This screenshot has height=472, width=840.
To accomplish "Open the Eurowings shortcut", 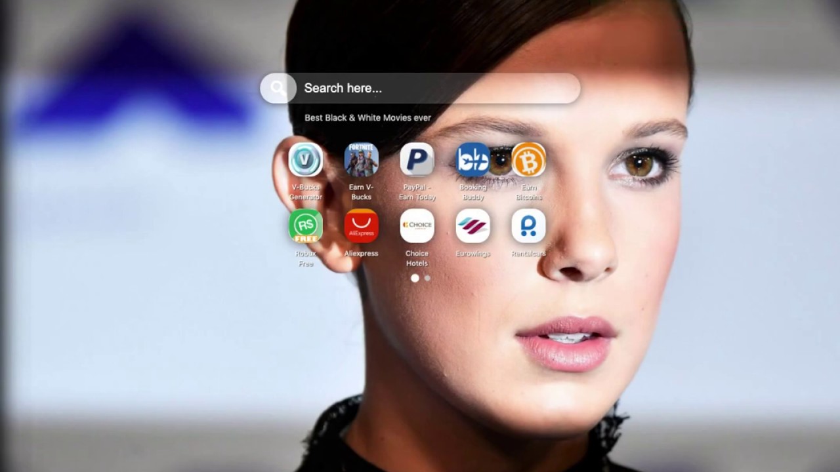I will 472,226.
